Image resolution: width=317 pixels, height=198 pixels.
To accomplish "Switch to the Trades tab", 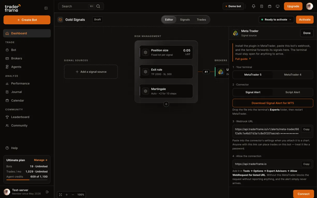I will (x=201, y=20).
